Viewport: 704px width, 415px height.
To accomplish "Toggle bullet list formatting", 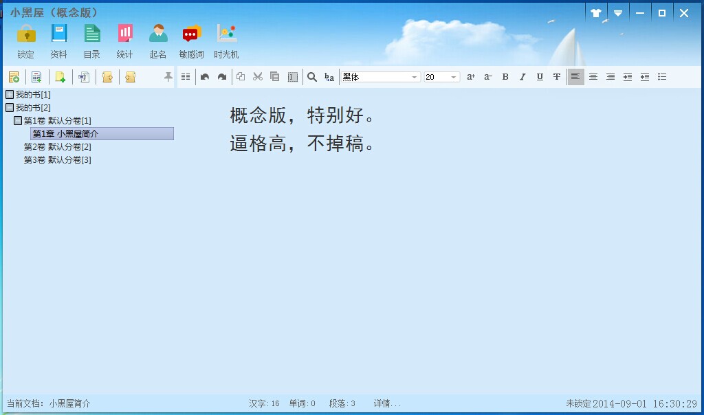I will pos(662,77).
